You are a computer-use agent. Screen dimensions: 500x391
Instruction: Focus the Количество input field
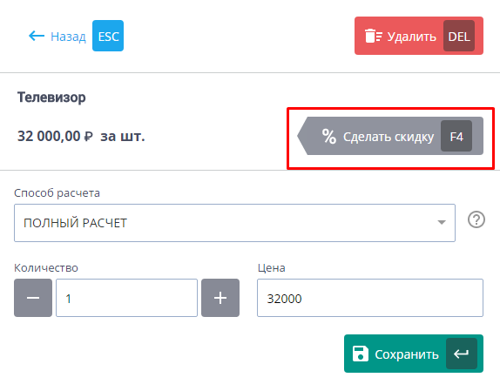tap(126, 298)
